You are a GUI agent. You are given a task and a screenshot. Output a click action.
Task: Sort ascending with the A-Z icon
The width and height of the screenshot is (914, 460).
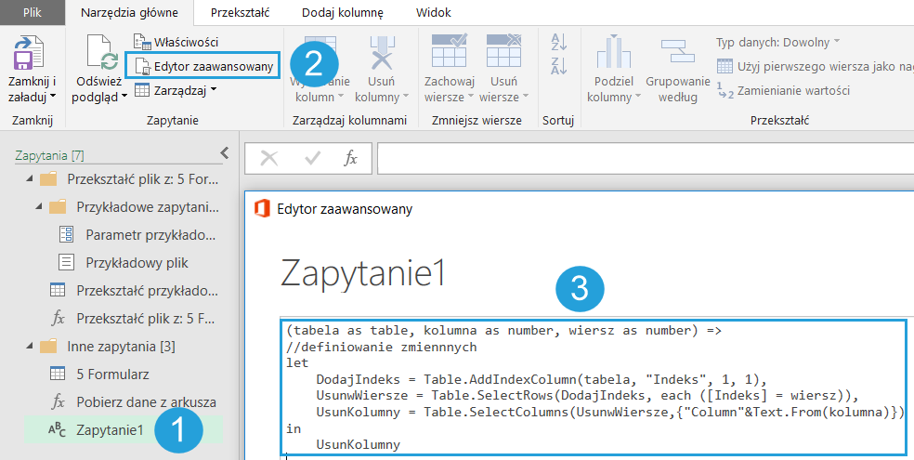click(558, 42)
